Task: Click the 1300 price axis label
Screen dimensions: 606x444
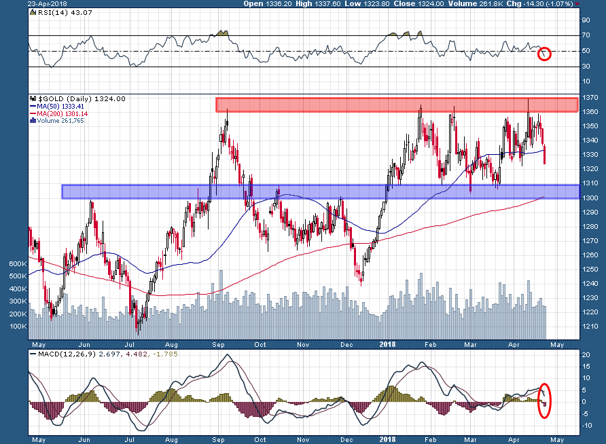Action: 590,198
